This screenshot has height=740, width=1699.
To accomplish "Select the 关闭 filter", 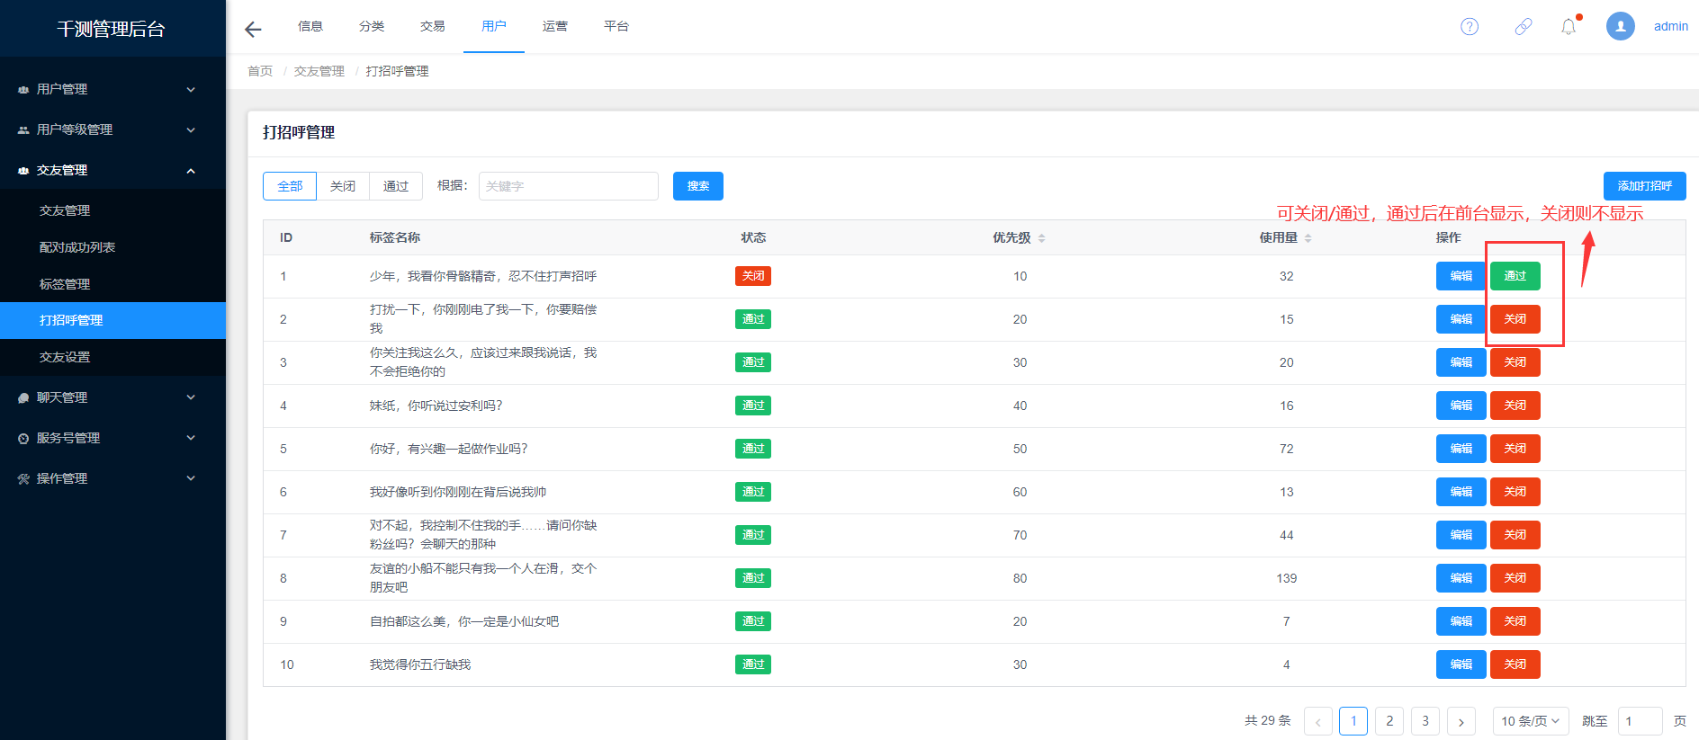I will click(x=343, y=186).
